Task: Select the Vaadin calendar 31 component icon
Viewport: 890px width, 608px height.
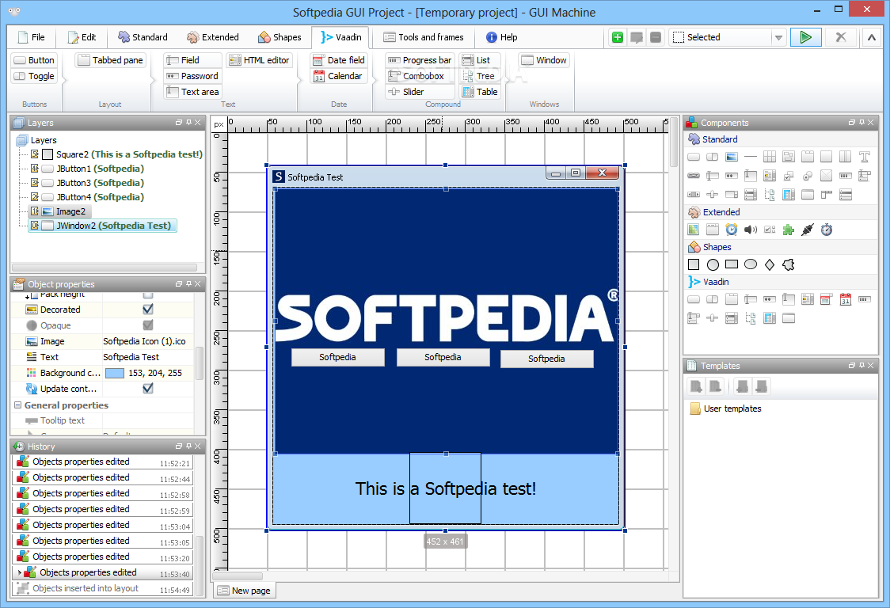Action: click(846, 299)
